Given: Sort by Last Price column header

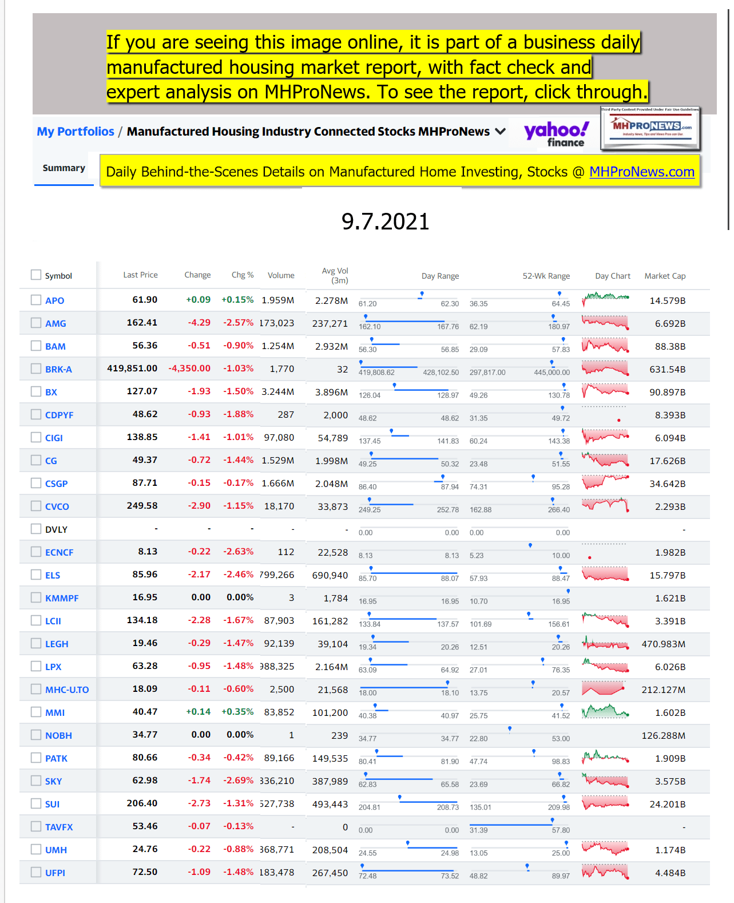Looking at the screenshot, I should (140, 275).
